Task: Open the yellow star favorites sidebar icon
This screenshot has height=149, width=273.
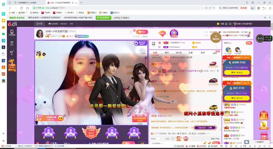Action: pyautogui.click(x=3, y=20)
